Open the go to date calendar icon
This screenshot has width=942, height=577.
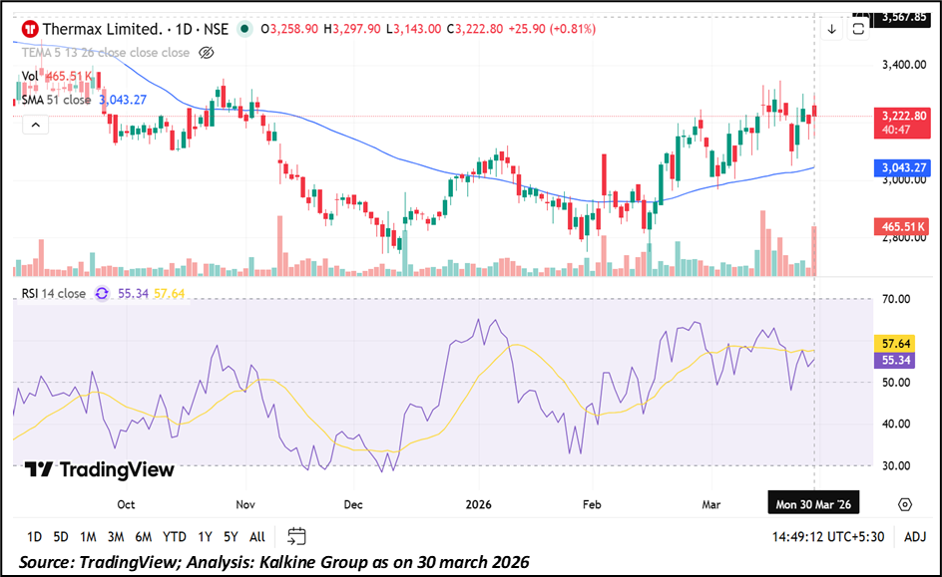(x=296, y=535)
